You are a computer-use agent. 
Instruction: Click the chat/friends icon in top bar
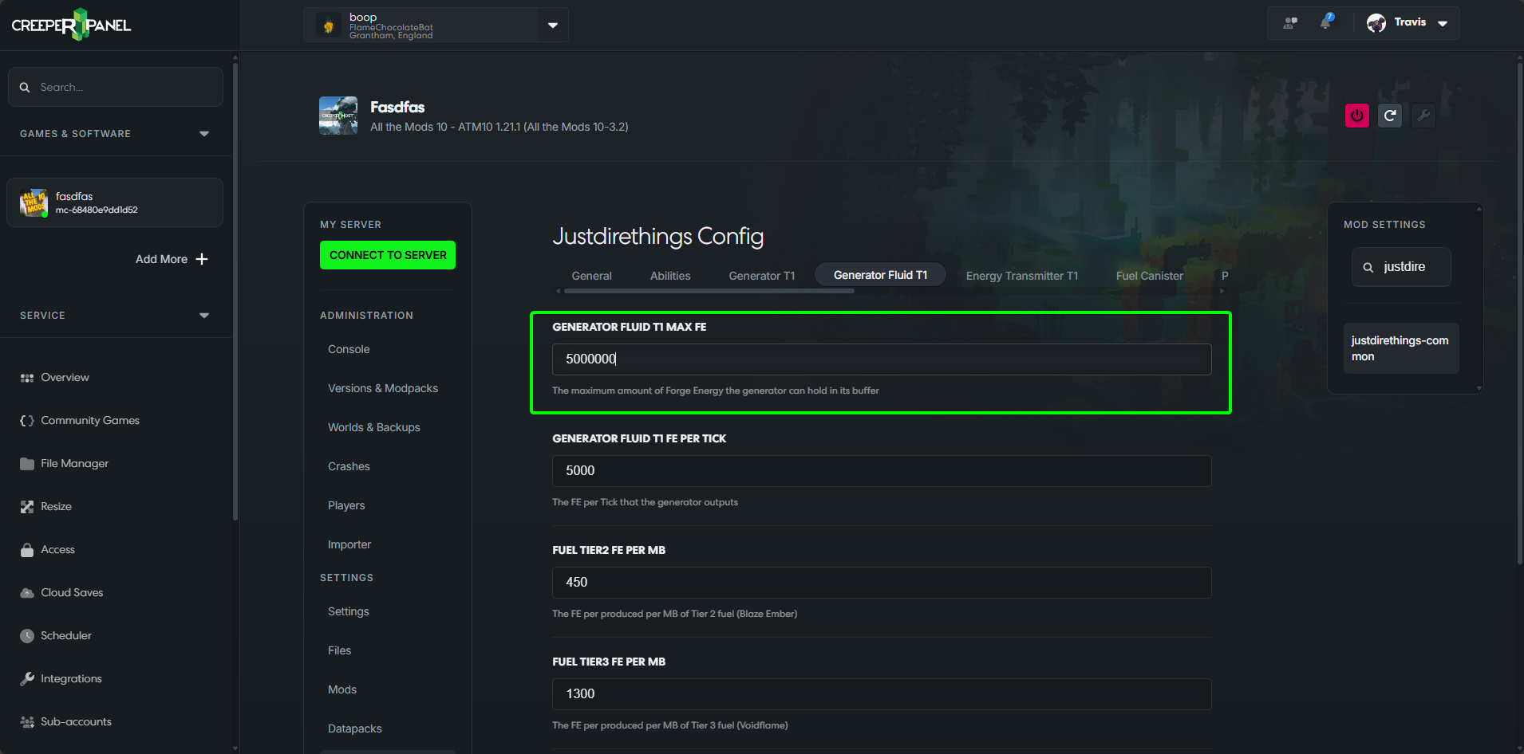click(x=1290, y=23)
